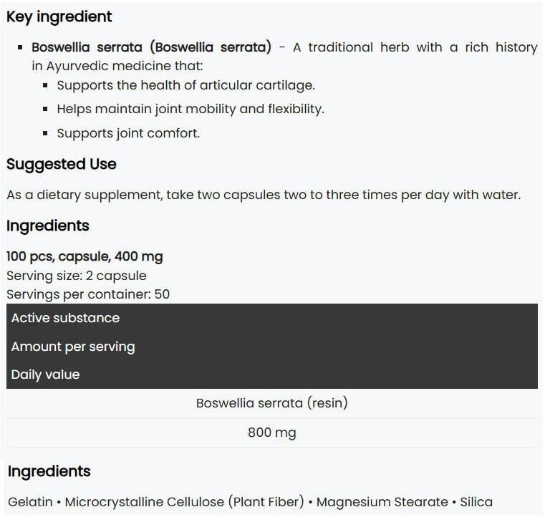Click the word Gelatin in the ingredients list
The image size is (545, 517).
pos(30,502)
